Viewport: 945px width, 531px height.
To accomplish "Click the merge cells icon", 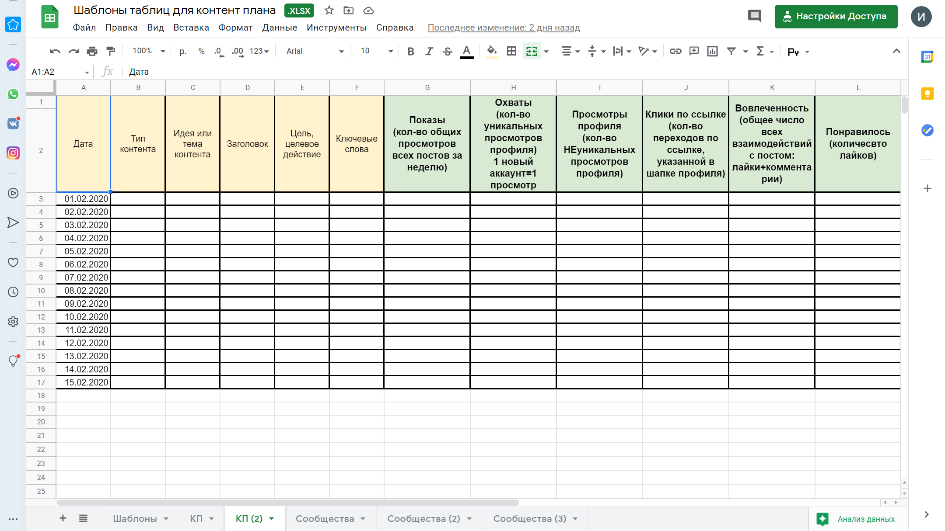I will 532,51.
